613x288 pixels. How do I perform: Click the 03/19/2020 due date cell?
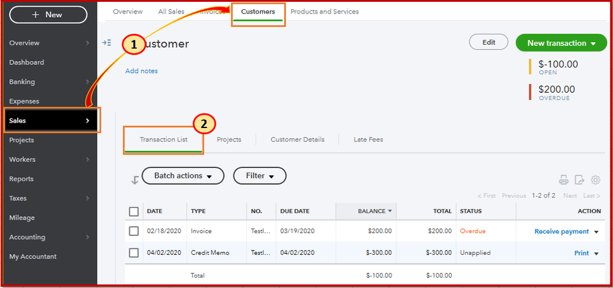click(298, 231)
